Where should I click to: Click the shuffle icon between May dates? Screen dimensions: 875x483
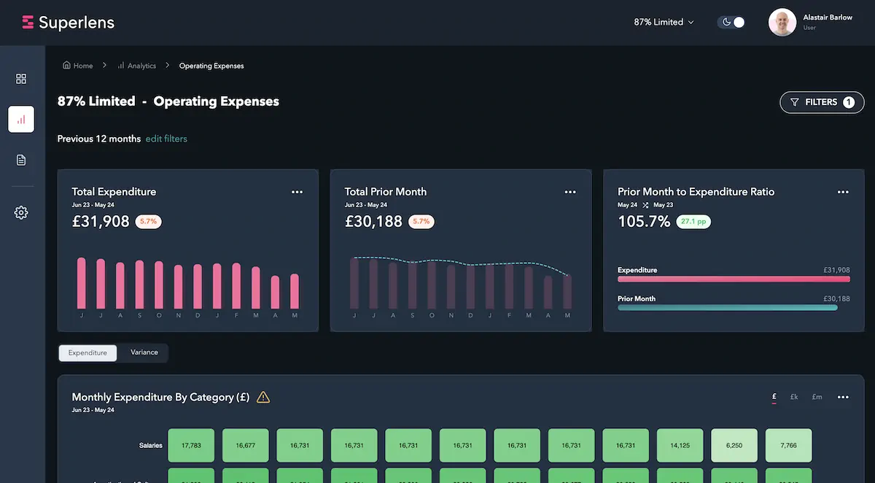[645, 205]
